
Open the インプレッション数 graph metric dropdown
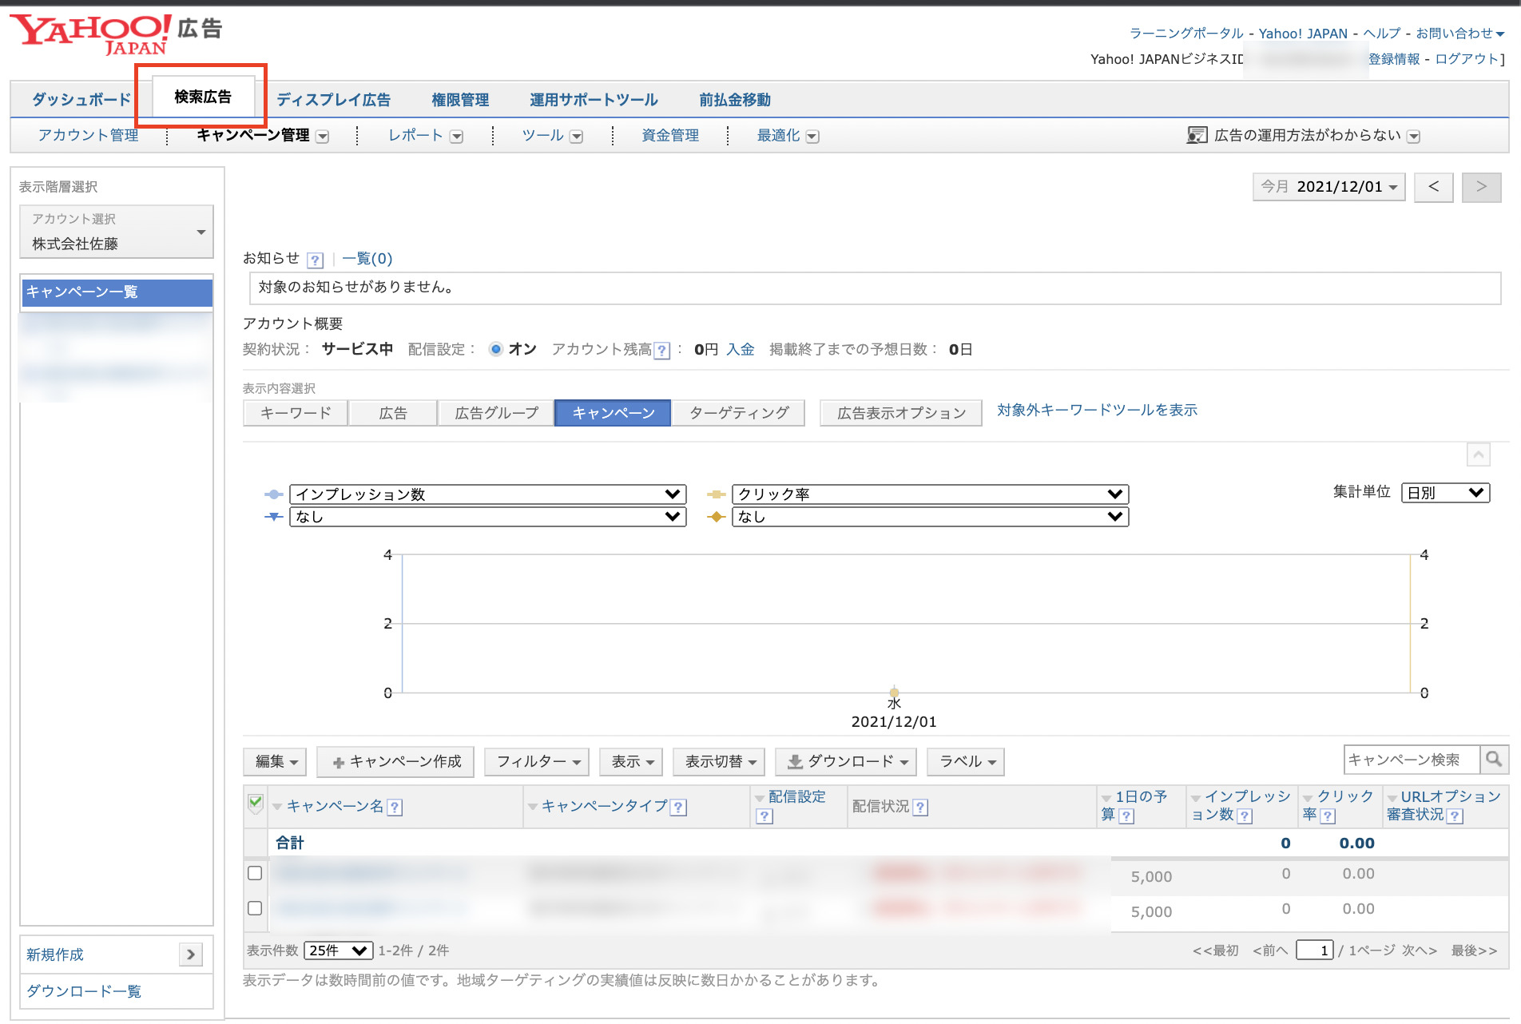pos(487,494)
